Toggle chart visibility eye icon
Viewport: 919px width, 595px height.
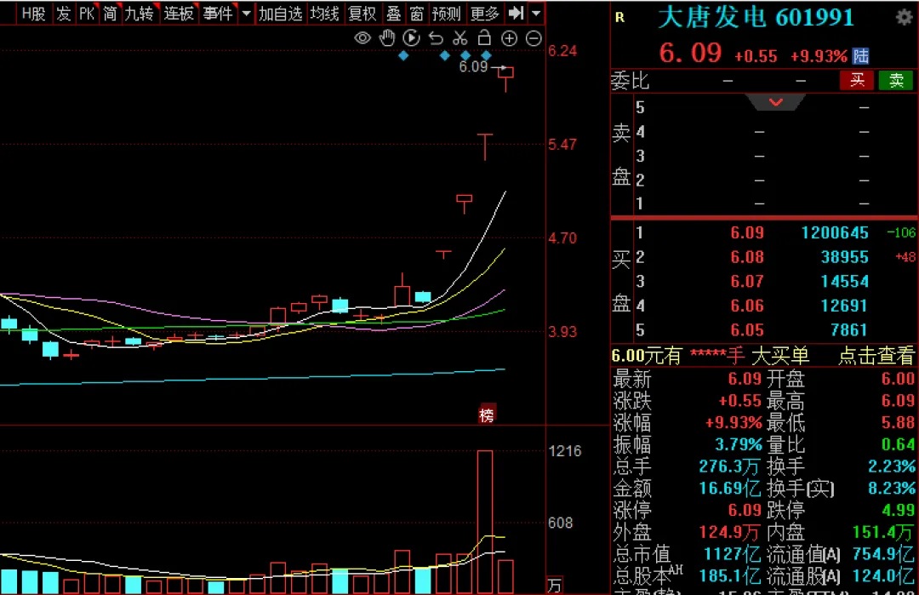[x=362, y=38]
